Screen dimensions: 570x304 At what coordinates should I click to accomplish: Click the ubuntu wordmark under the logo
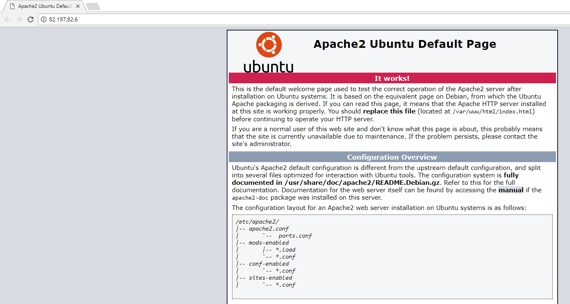269,66
